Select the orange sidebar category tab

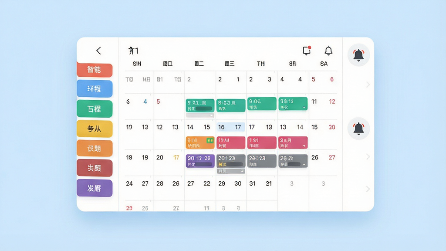click(95, 148)
